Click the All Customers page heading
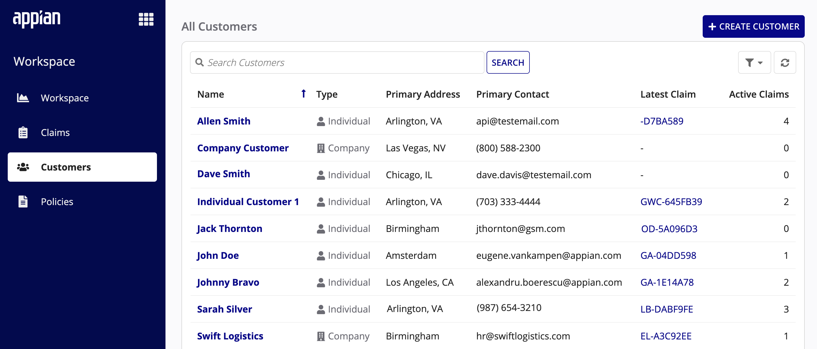817x349 pixels. 219,26
